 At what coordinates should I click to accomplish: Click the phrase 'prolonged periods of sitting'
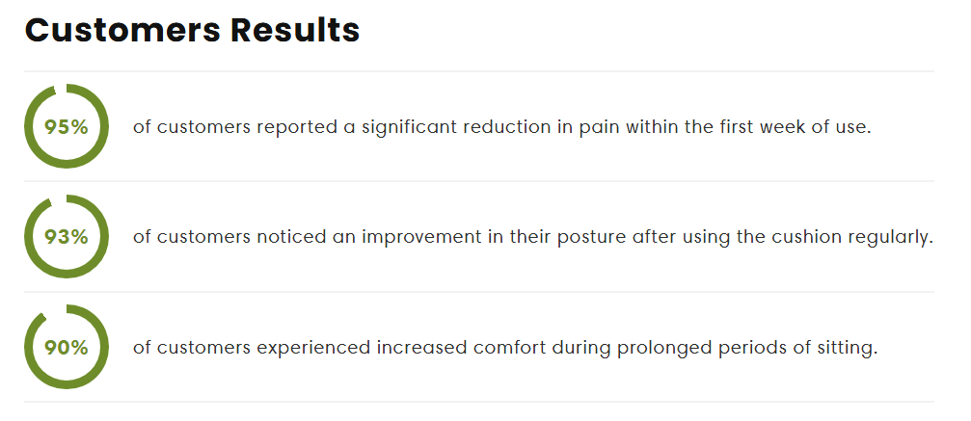pyautogui.click(x=747, y=348)
